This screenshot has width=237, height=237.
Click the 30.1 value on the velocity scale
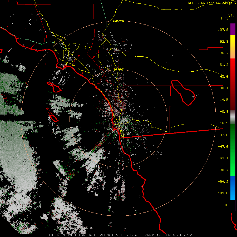(224, 88)
